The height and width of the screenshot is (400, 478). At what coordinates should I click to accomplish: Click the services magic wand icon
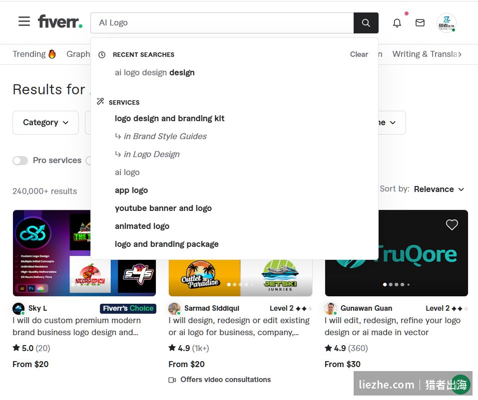(100, 101)
